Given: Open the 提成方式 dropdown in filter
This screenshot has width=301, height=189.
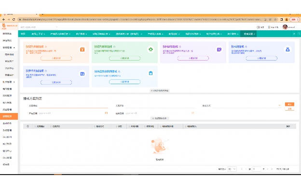Looking at the screenshot, I should coord(246,106).
